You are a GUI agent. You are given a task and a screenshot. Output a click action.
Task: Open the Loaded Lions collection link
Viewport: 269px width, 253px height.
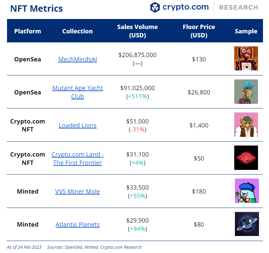pyautogui.click(x=78, y=125)
